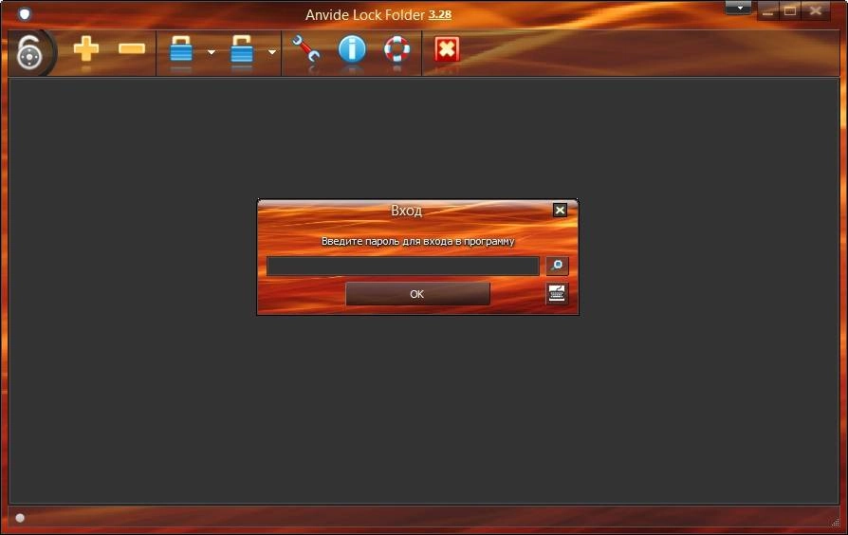The height and width of the screenshot is (535, 848).
Task: Remove folder using the minus icon
Action: coord(132,49)
